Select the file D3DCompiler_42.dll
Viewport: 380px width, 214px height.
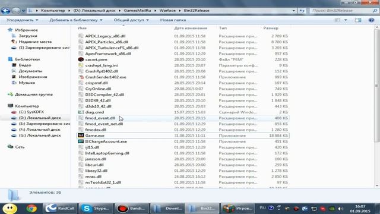pos(104,95)
